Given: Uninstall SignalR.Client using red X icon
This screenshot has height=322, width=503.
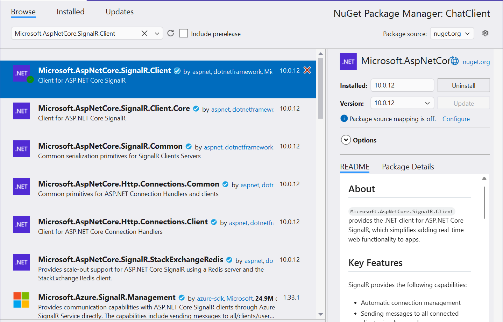Looking at the screenshot, I should (x=307, y=70).
